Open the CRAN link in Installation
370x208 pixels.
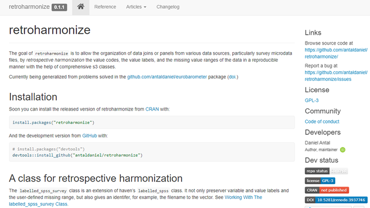(151, 109)
